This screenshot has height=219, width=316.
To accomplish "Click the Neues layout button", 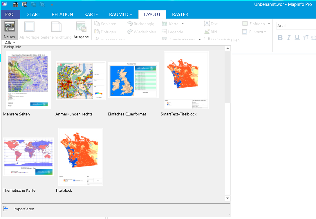I will coord(9,30).
